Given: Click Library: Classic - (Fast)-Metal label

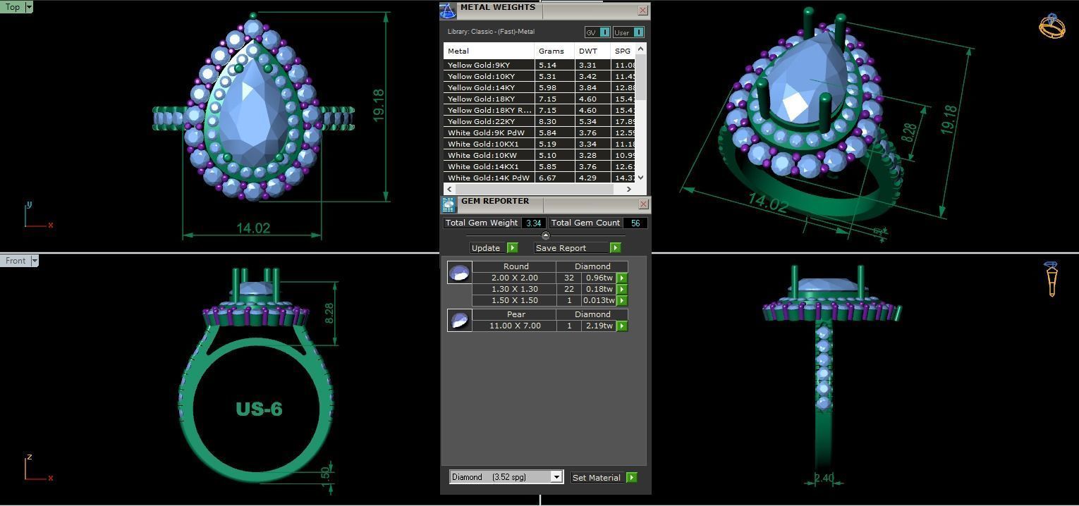Looking at the screenshot, I should coord(491,32).
